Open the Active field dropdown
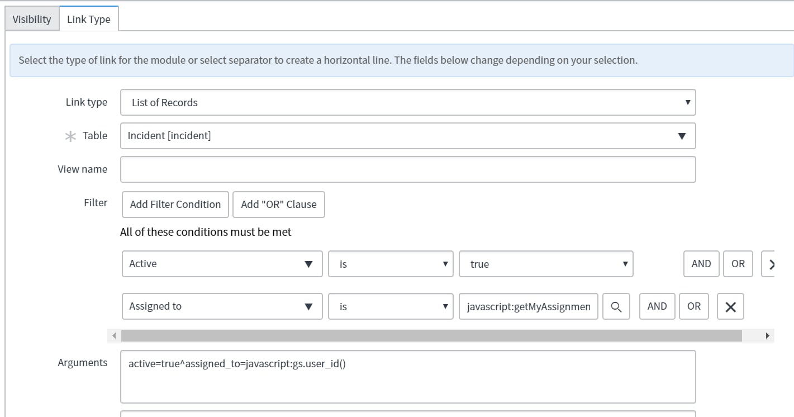Viewport: 794px width, 417px height. click(x=222, y=264)
